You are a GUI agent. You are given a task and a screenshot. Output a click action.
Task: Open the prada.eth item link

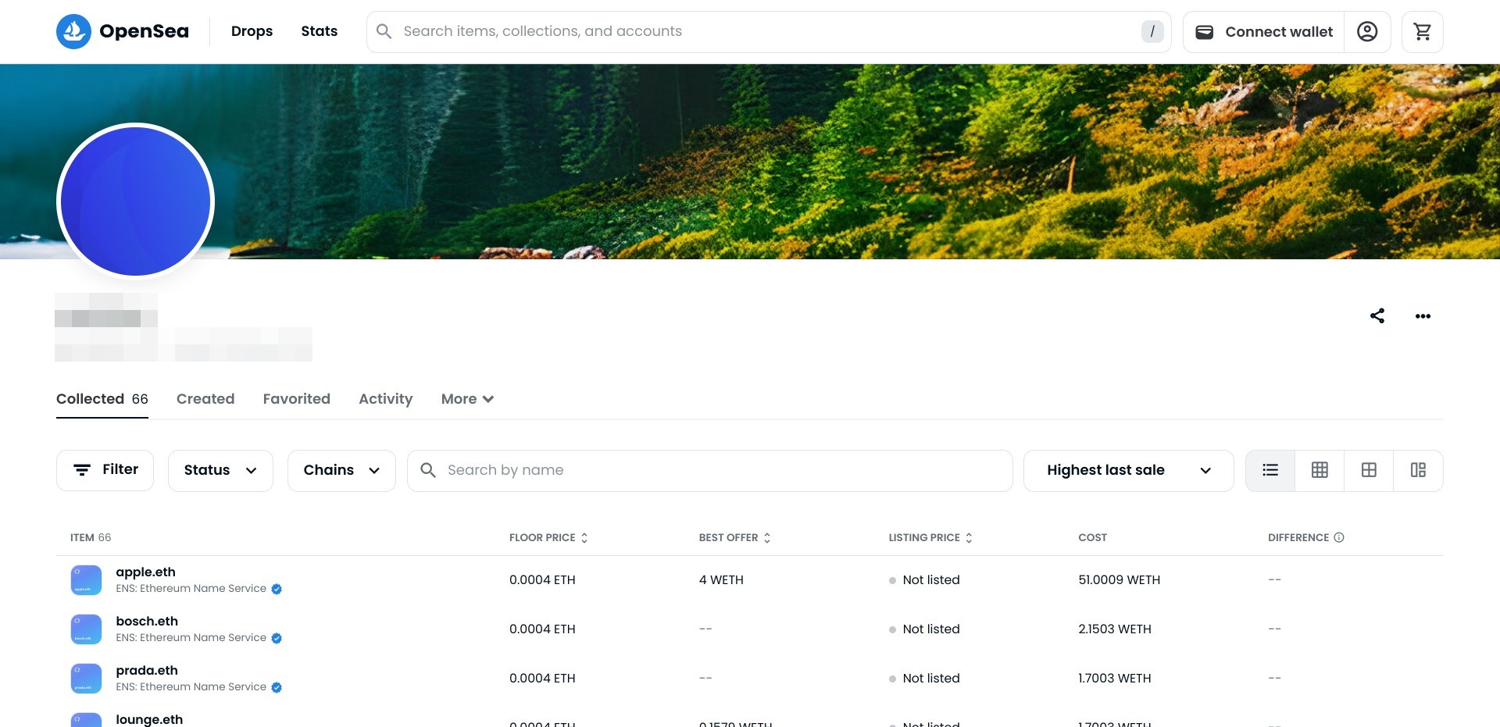click(147, 671)
